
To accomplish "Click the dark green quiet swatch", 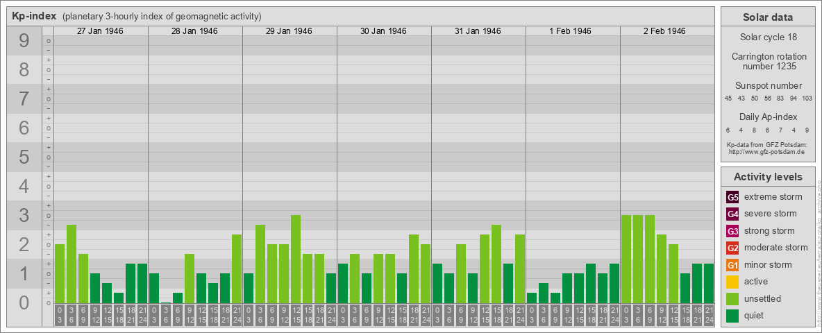I will point(733,315).
